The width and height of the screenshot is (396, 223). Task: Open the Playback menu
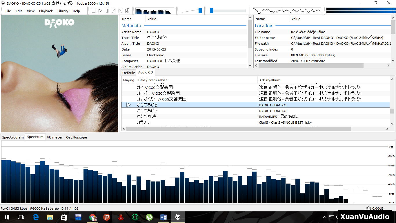coord(46,11)
